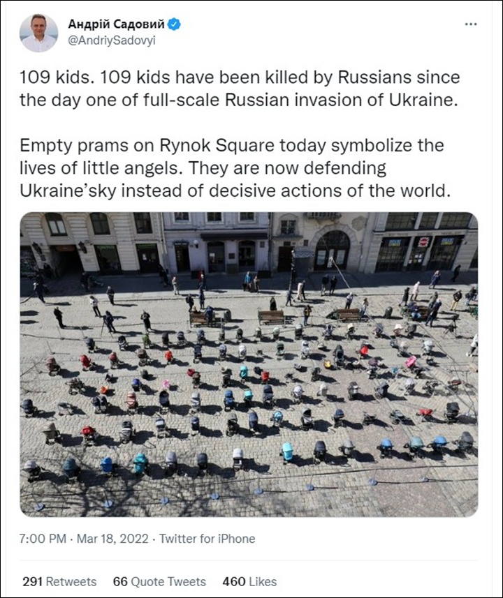Click the line "Empty prams on Rynok Square"
The height and width of the screenshot is (598, 503).
231,146
